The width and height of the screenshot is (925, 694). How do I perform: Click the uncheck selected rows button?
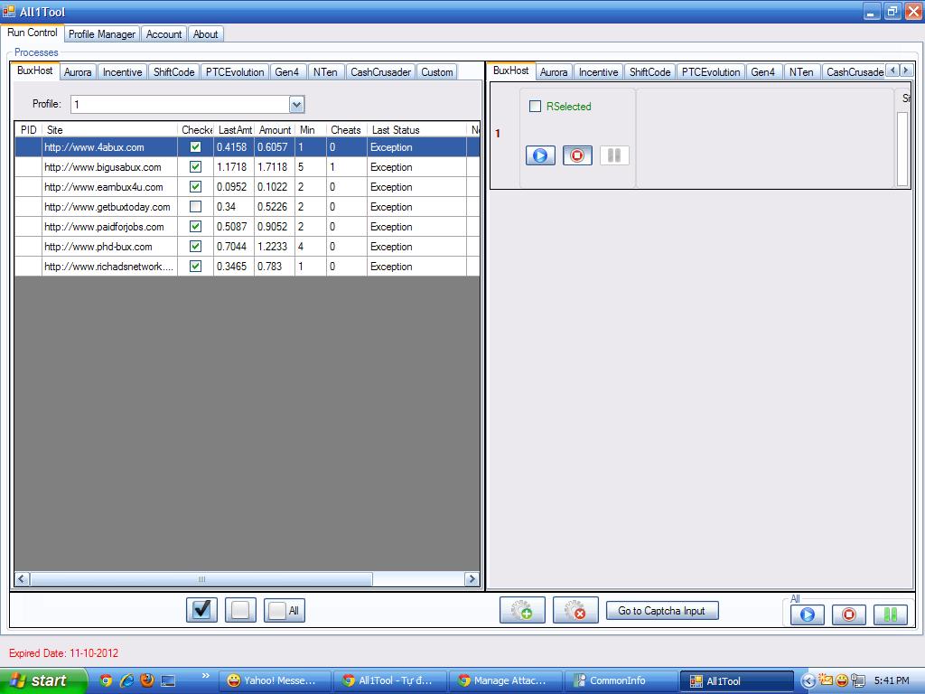click(x=240, y=610)
